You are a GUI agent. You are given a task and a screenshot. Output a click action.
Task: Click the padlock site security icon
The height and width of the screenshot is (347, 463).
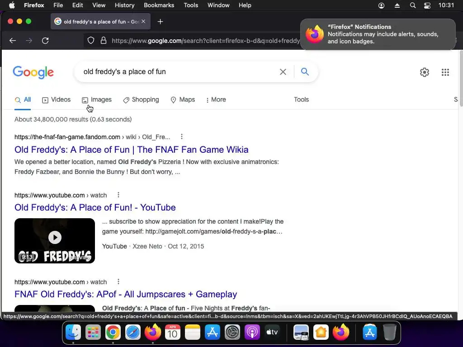click(104, 40)
